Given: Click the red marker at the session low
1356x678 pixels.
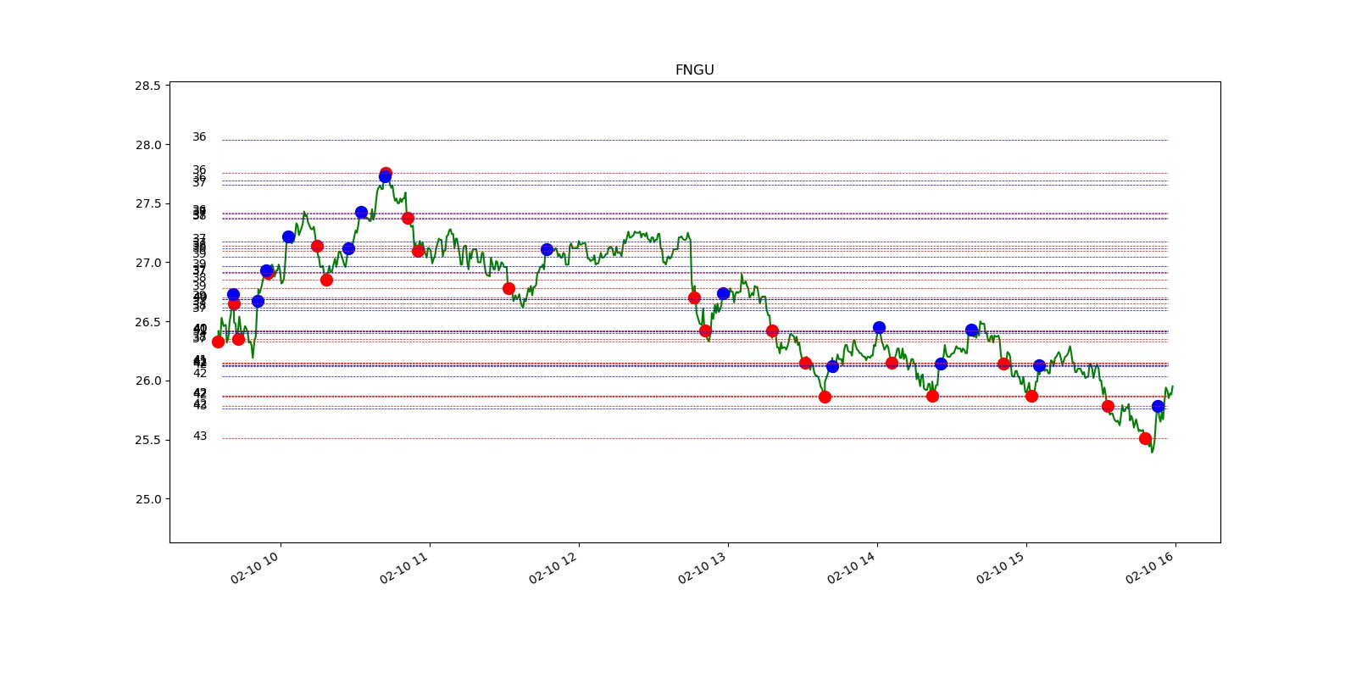Looking at the screenshot, I should (1145, 438).
